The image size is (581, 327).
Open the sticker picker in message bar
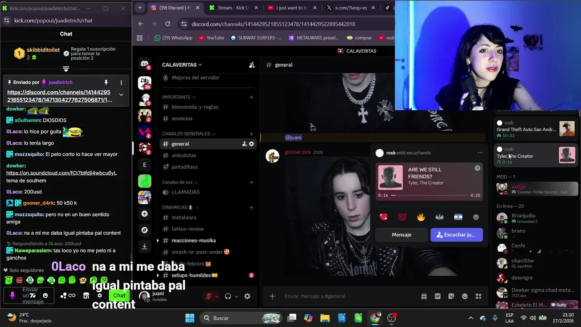pyautogui.click(x=451, y=296)
